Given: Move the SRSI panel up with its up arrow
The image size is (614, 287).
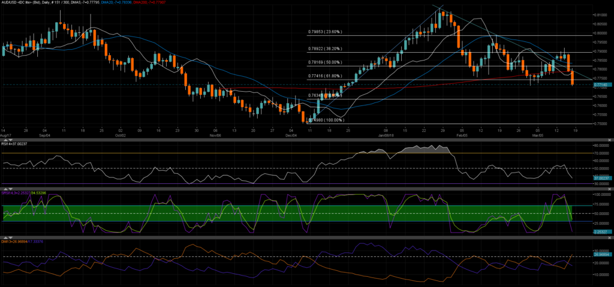Looking at the screenshot, I should (5, 189).
